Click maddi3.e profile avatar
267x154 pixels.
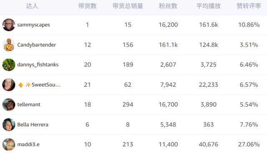[x=9, y=144]
